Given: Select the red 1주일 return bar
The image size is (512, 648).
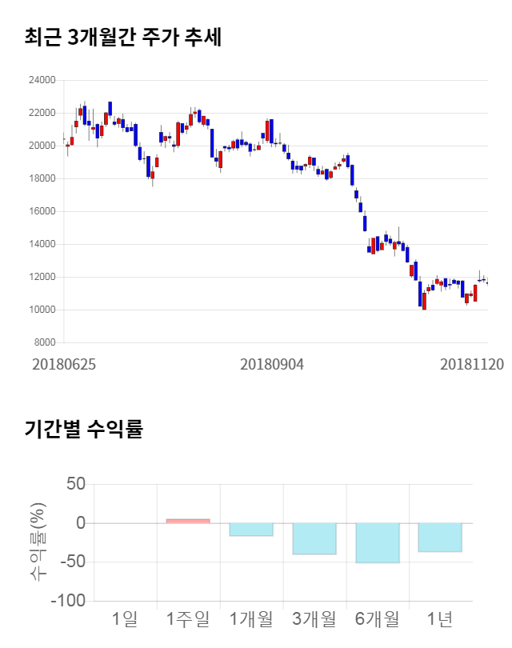Looking at the screenshot, I should tap(188, 521).
